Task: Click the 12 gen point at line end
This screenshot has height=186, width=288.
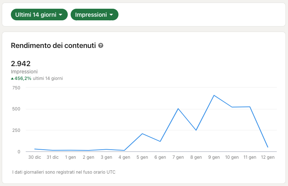Action: coord(268,147)
